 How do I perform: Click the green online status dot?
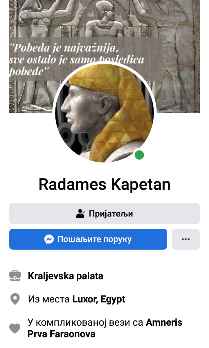coord(139,155)
